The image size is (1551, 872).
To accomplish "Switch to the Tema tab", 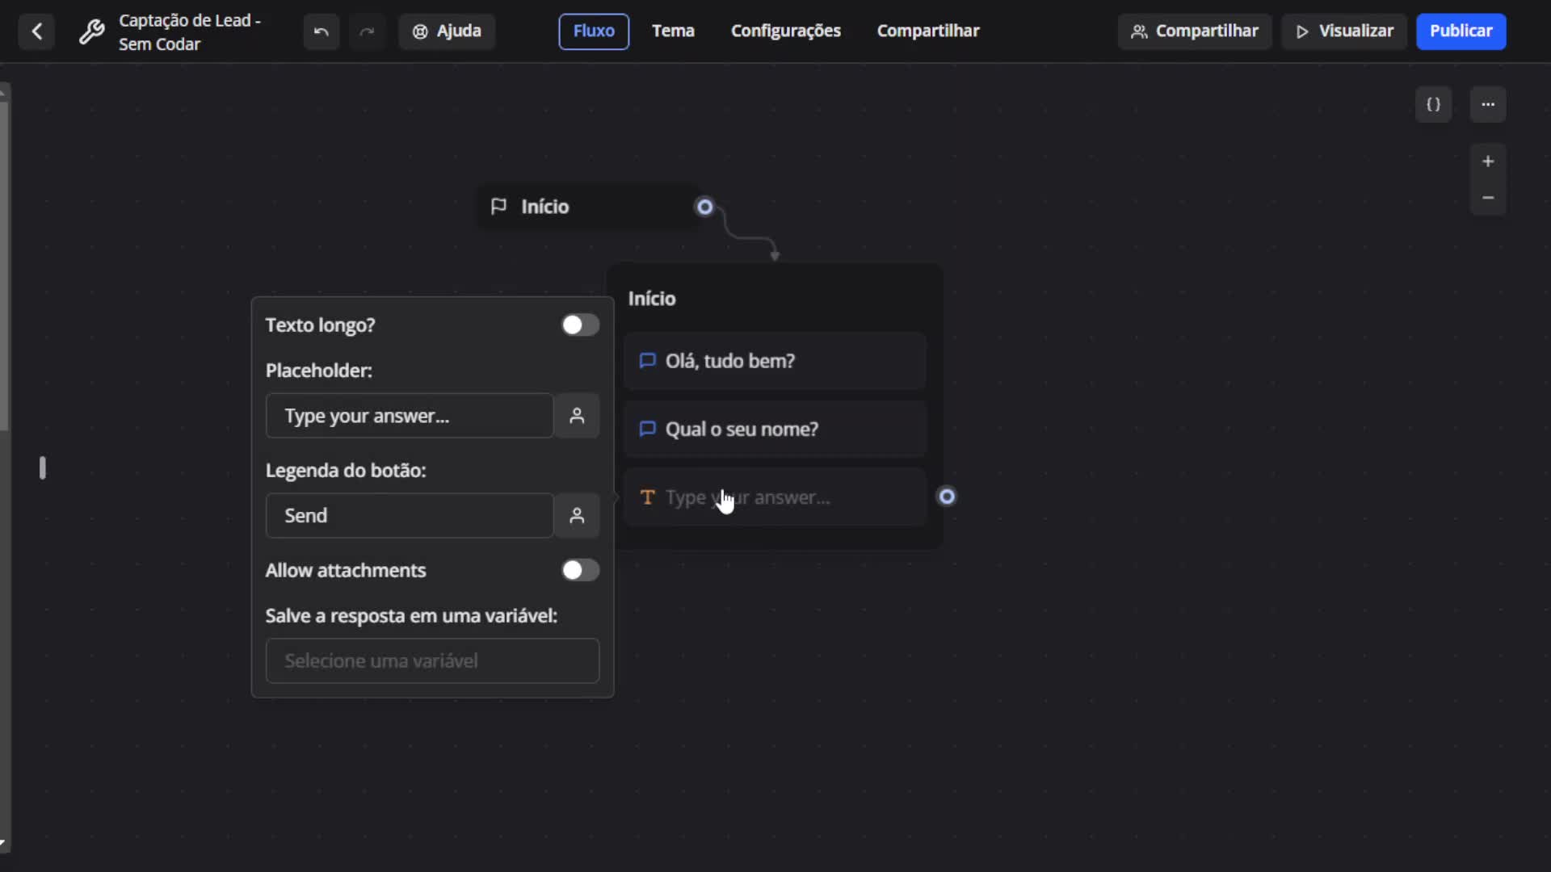I will tap(673, 31).
